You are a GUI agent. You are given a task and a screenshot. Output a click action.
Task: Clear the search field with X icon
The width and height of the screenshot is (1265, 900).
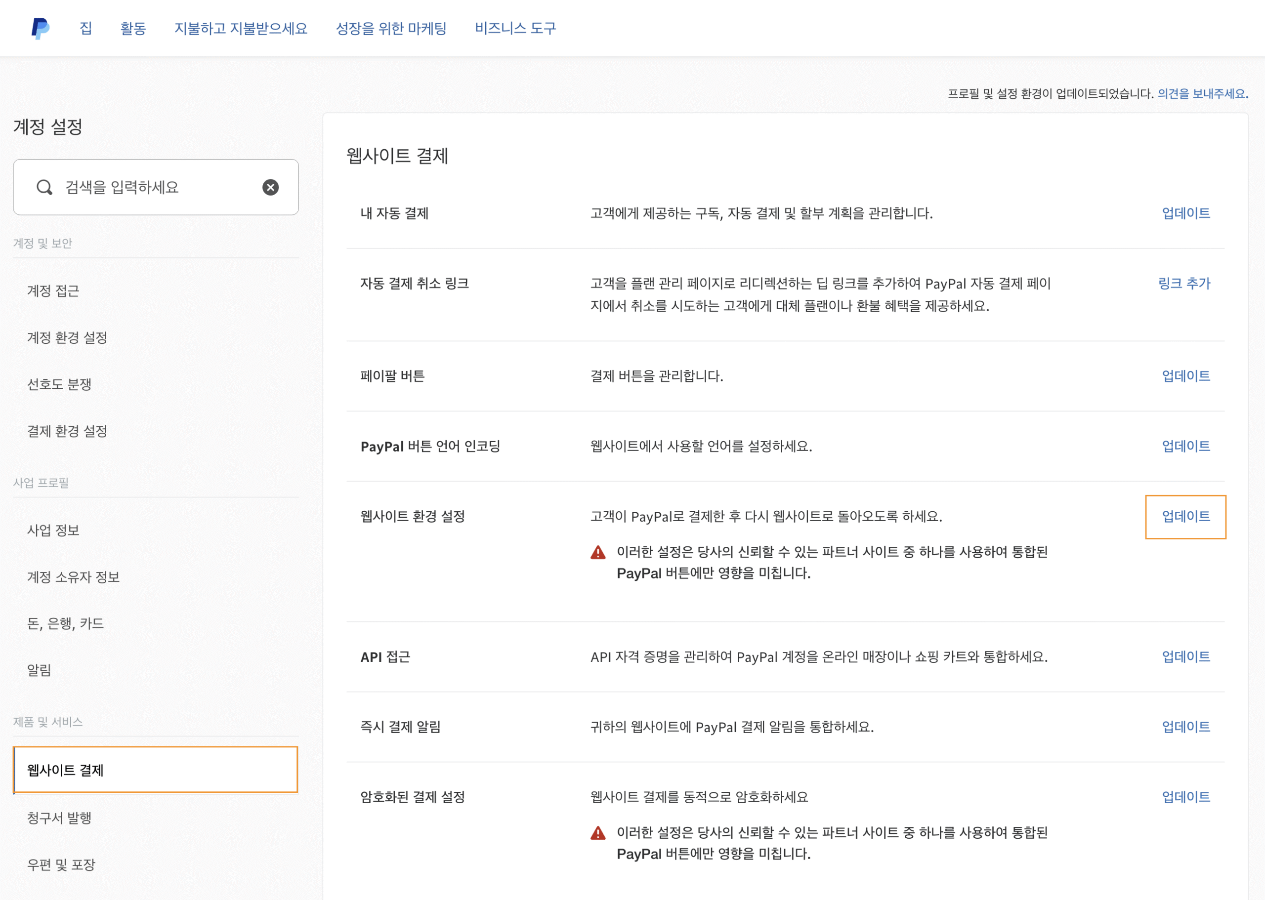tap(270, 187)
